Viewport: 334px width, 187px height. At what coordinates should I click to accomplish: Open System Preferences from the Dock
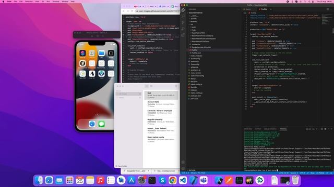(141, 180)
